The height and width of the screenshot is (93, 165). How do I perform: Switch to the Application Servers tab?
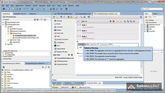point(20,14)
